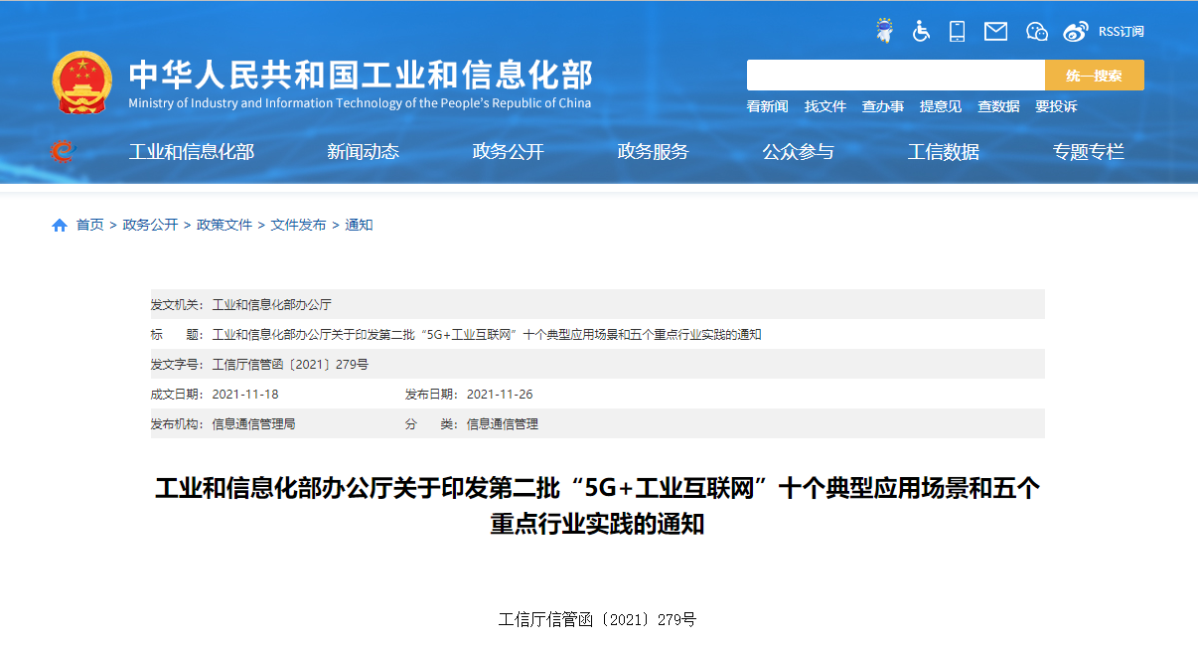Open the 要投诉 quick link
The height and width of the screenshot is (648, 1198).
click(x=1055, y=106)
